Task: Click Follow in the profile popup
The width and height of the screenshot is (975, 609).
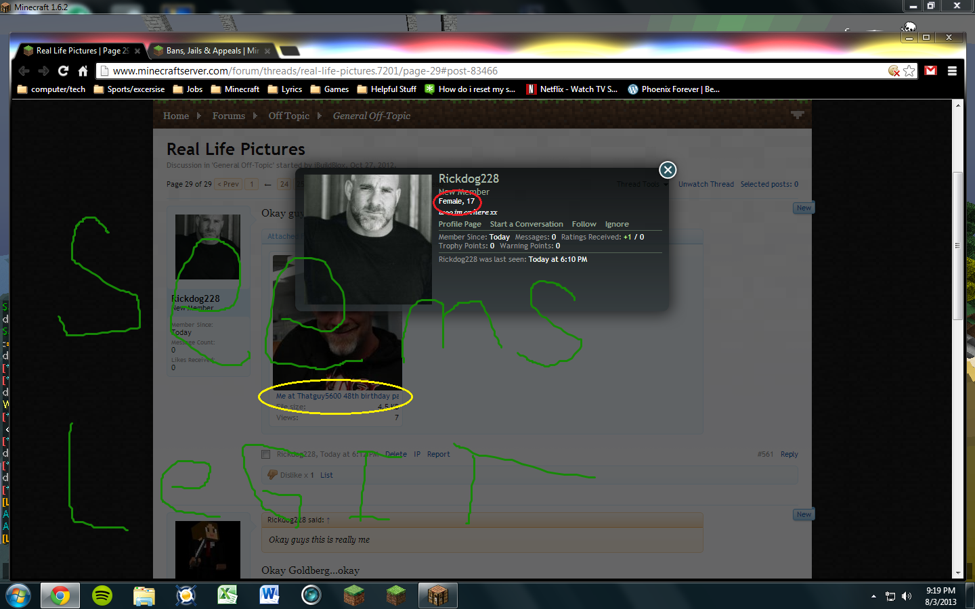Action: point(584,224)
